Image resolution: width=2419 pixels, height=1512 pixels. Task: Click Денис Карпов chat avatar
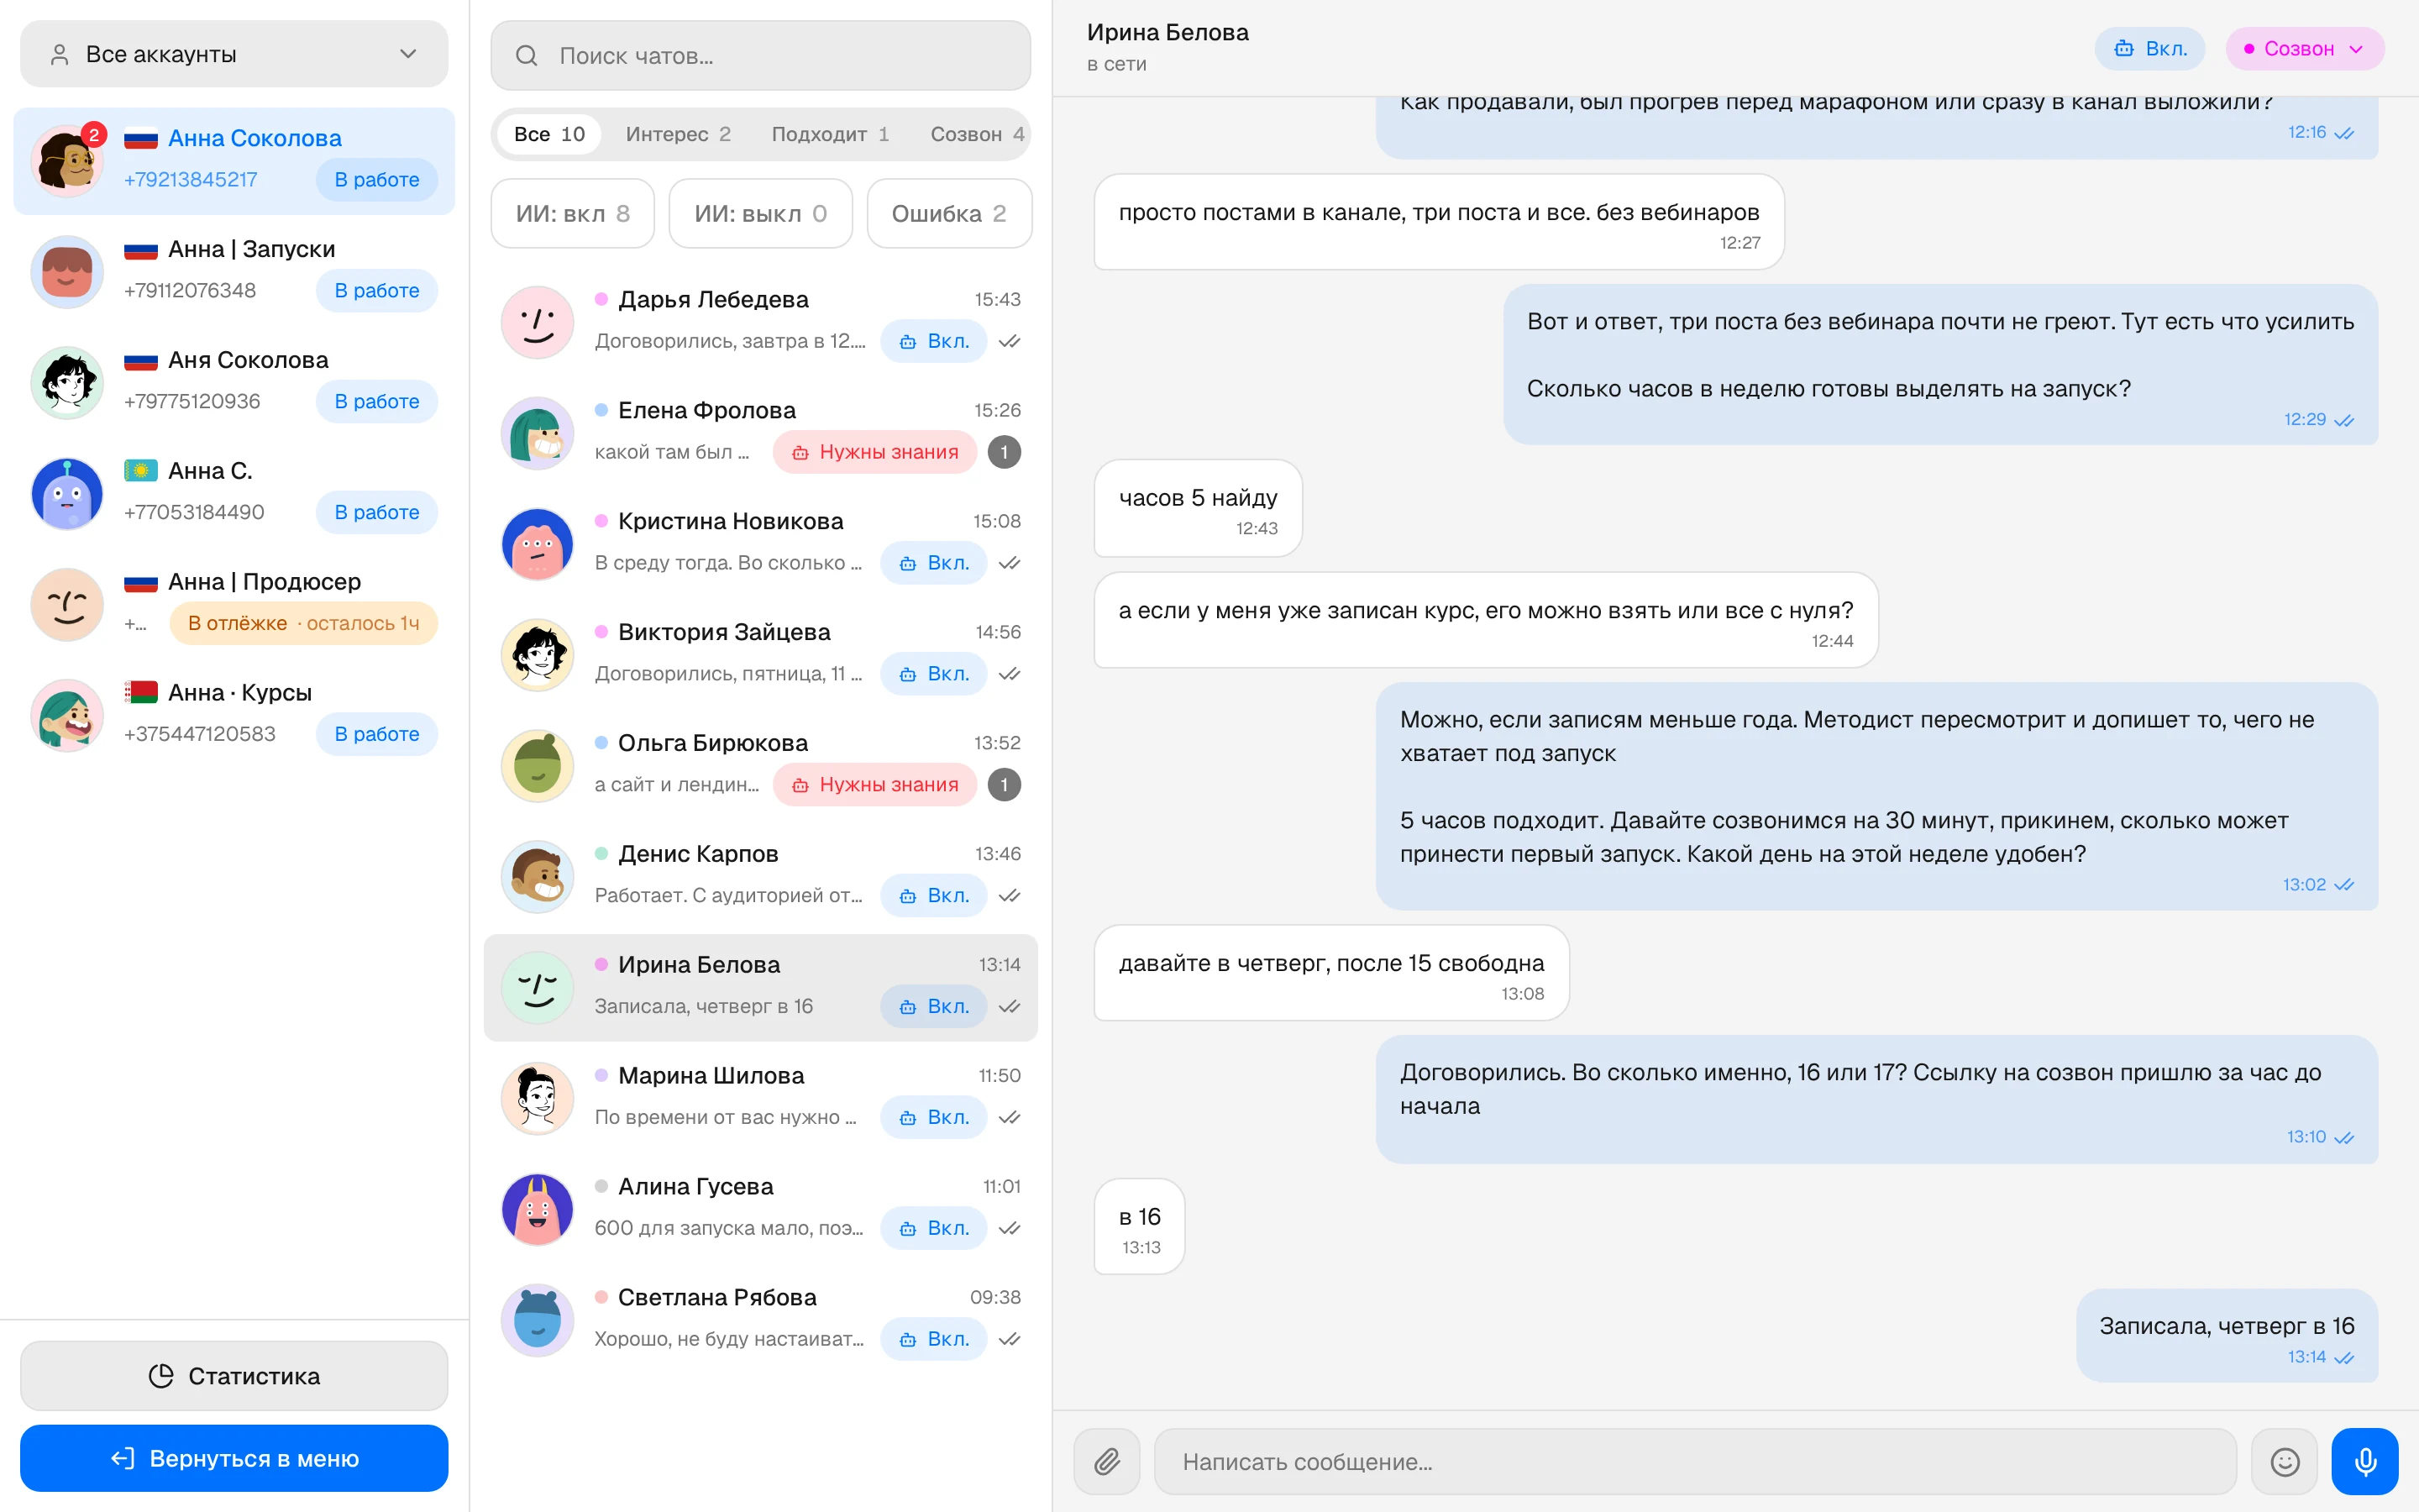[538, 875]
